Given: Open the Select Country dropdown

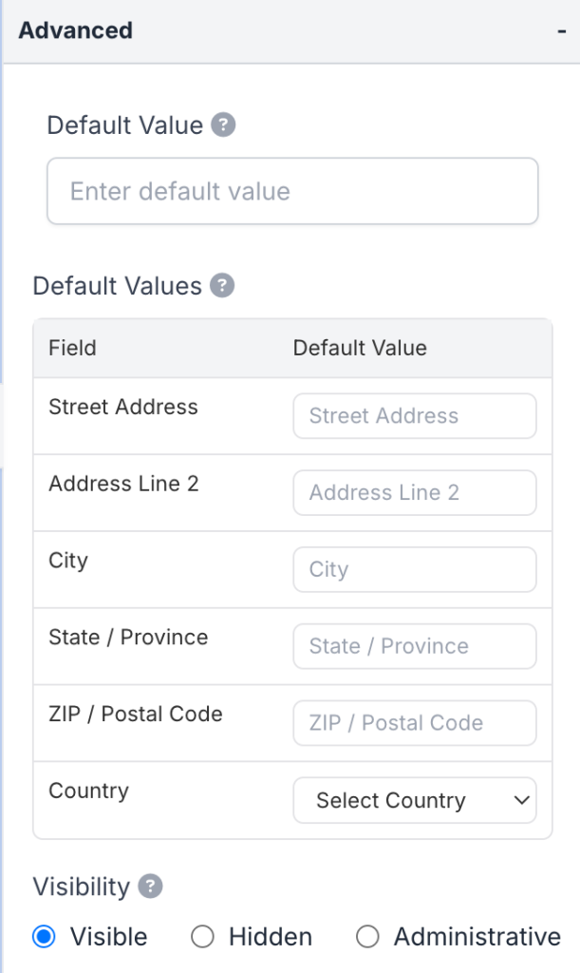Looking at the screenshot, I should tap(415, 800).
